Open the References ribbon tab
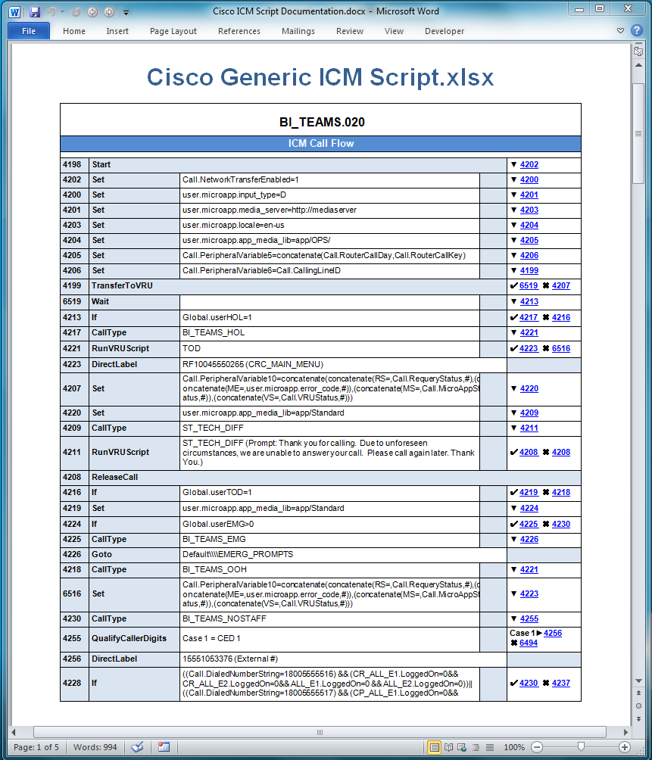The height and width of the screenshot is (760, 652). click(239, 31)
